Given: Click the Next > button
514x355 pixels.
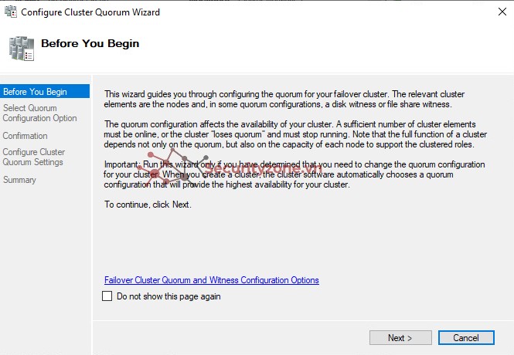Looking at the screenshot, I should (x=400, y=337).
